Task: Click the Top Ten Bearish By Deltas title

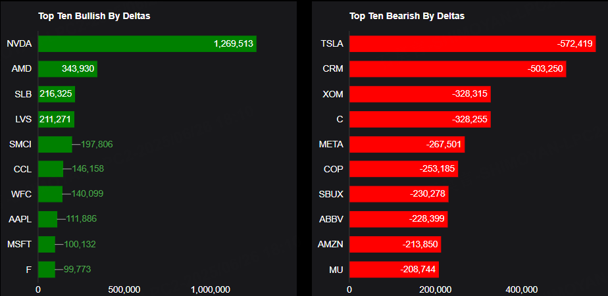Action: click(407, 16)
